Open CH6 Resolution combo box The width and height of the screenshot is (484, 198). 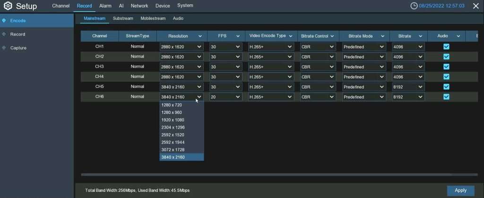click(181, 97)
